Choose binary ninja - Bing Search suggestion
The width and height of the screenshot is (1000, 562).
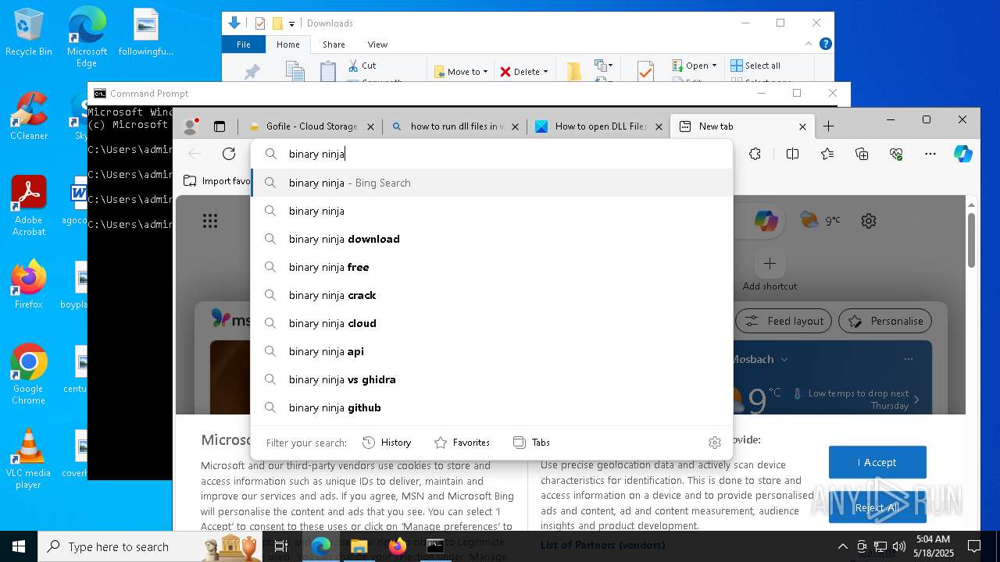[x=492, y=183]
